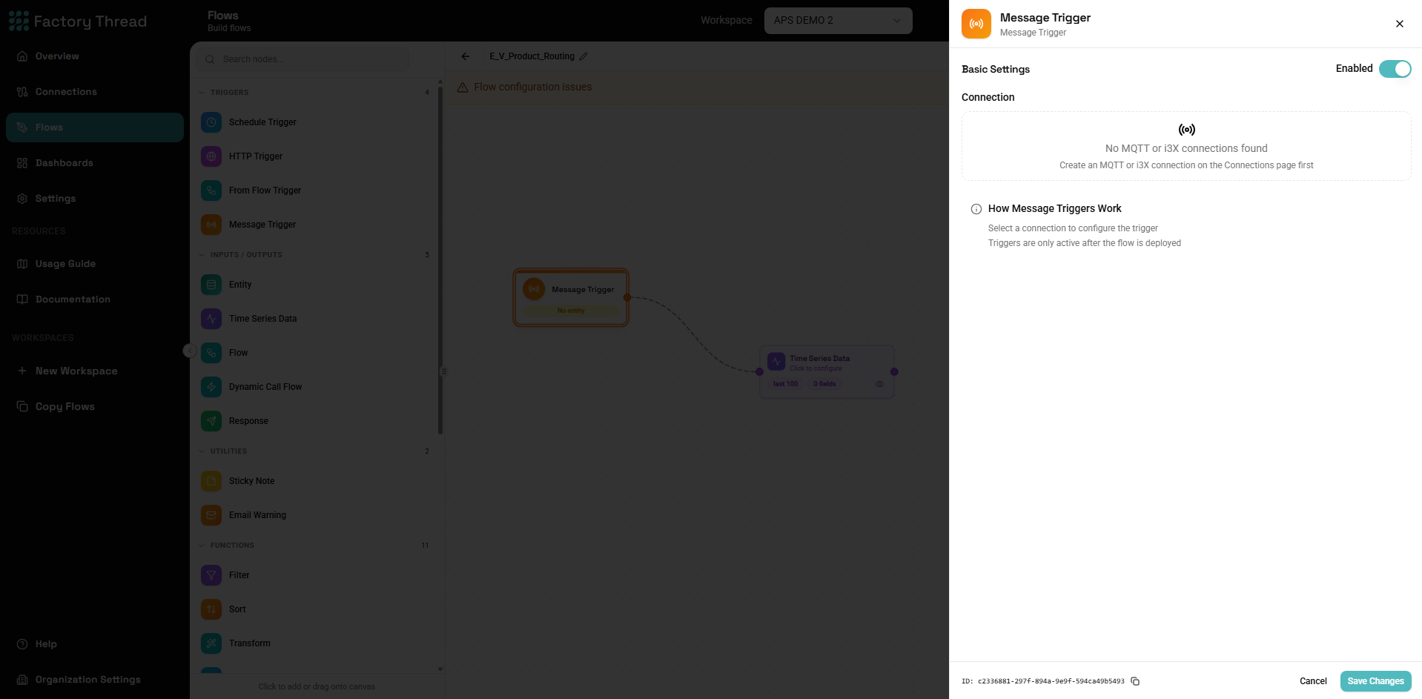
Task: Select the HTTP Trigger node icon
Action: (x=211, y=156)
